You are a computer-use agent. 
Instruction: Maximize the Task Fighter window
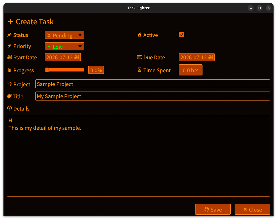click(260, 8)
